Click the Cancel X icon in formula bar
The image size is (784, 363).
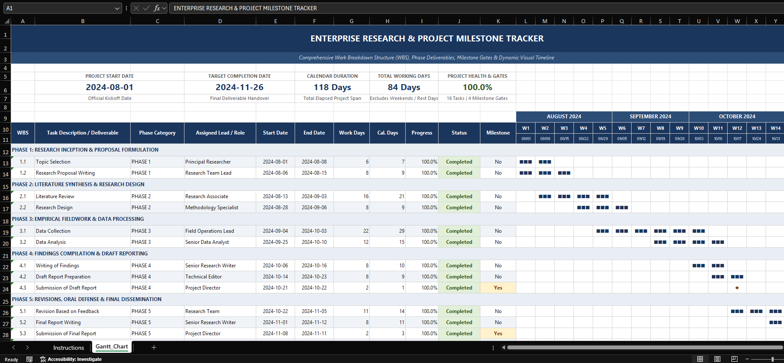pyautogui.click(x=136, y=8)
